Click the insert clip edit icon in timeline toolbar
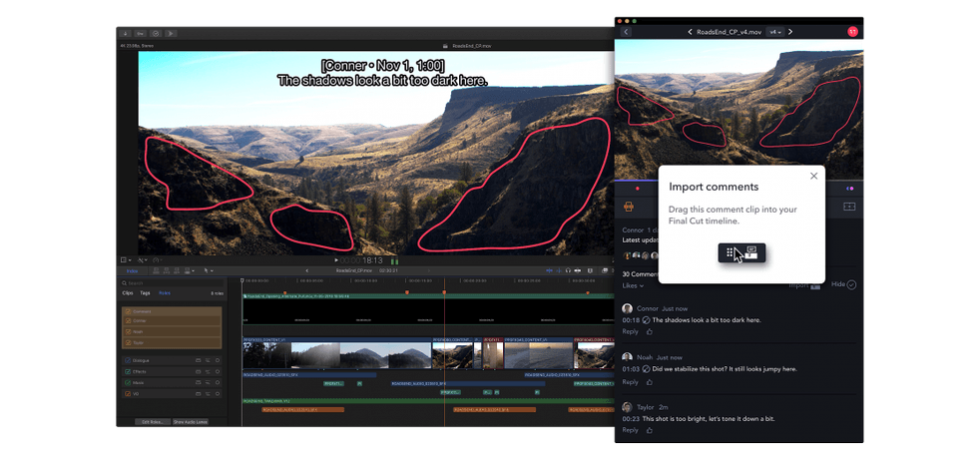 [167, 270]
